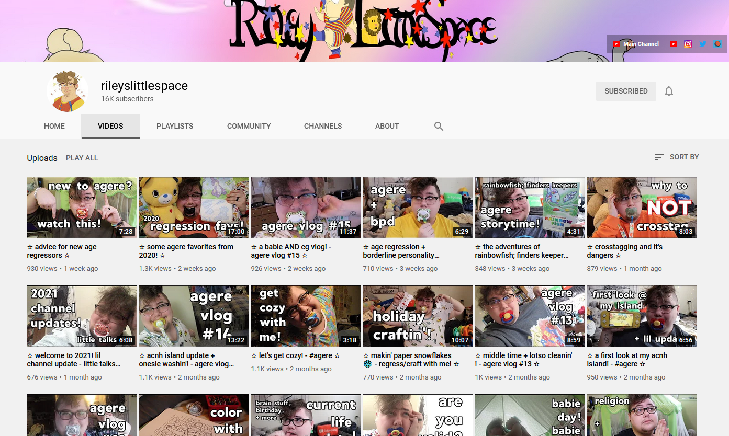Click the second YouTube icon in the banner links

pos(674,44)
